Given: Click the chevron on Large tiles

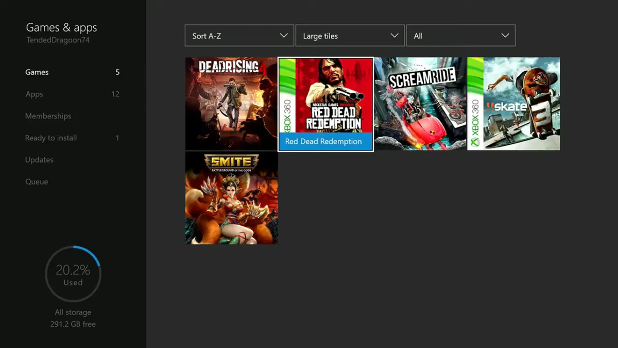Looking at the screenshot, I should click(394, 36).
